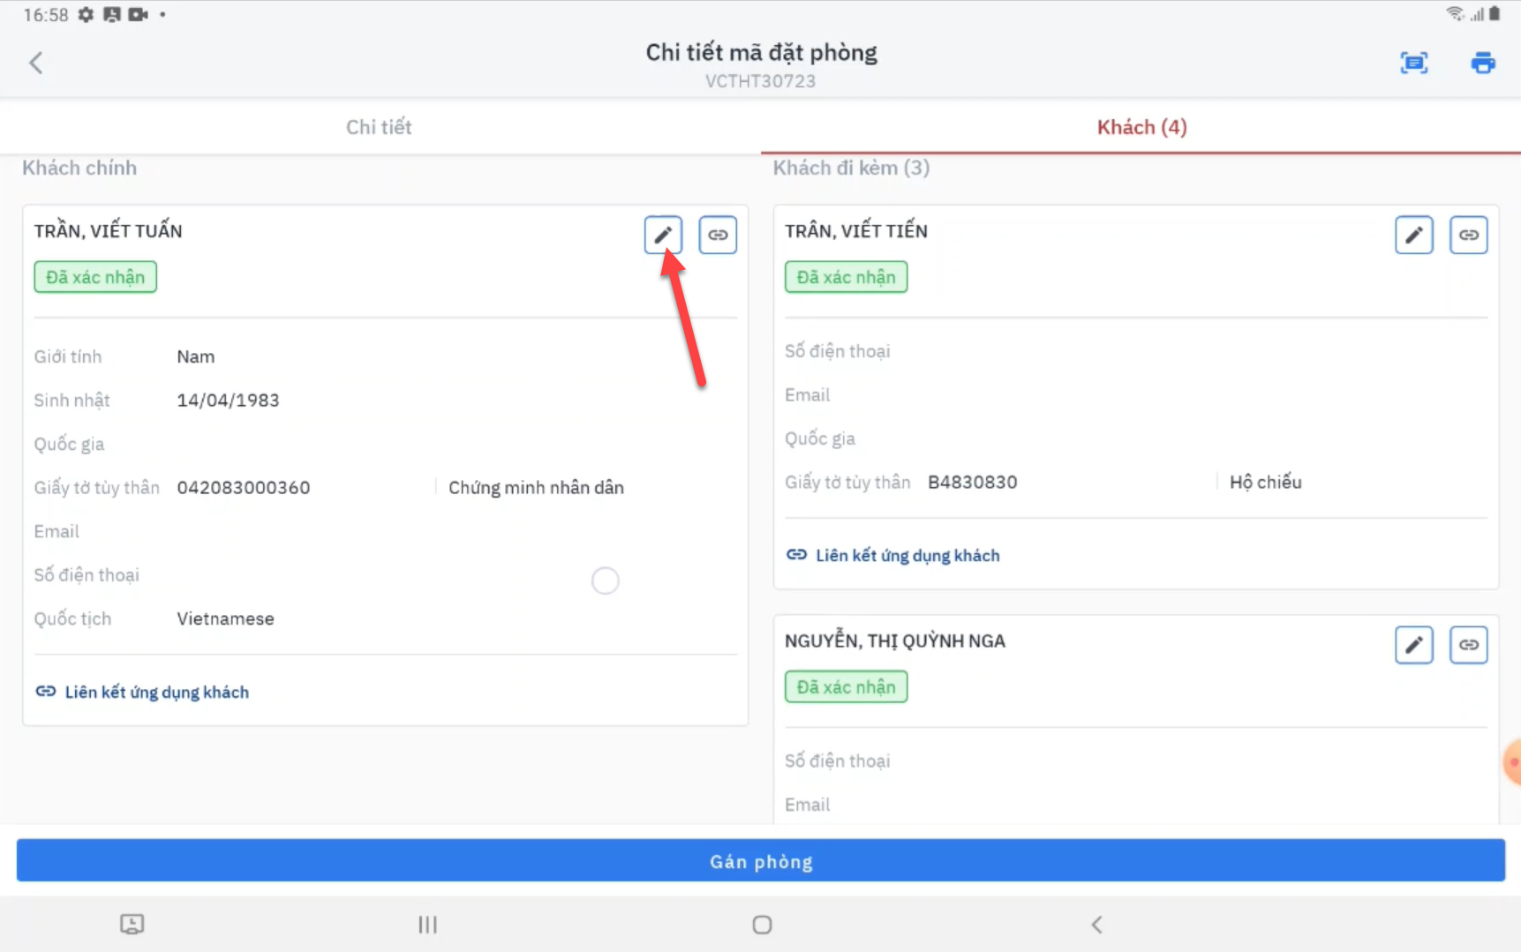This screenshot has height=952, width=1521.
Task: Tap the video camera icon in status bar
Action: [139, 14]
